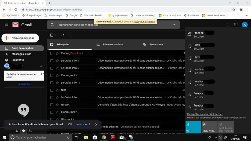Check the NVIDIA email checkbox
Screen dimensions: 251x141
pos(52,105)
